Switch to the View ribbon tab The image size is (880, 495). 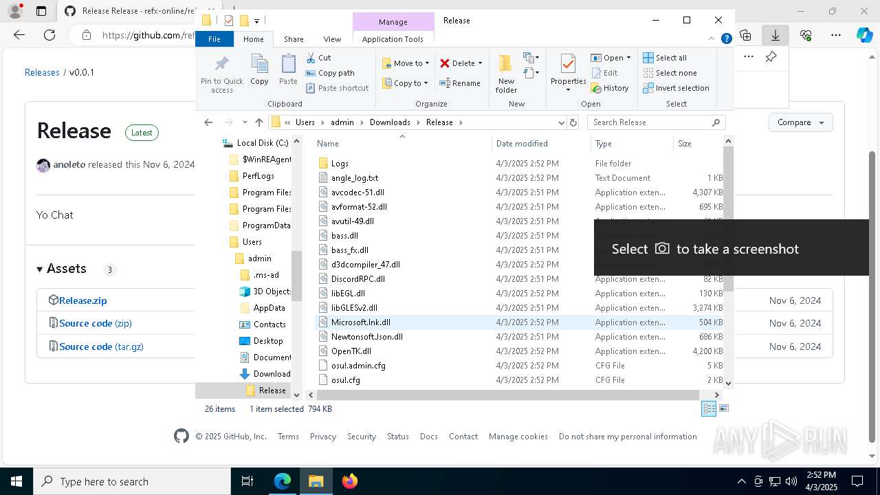[x=332, y=39]
